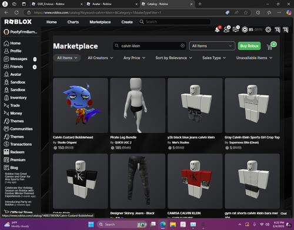Image resolution: width=294 pixels, height=230 pixels.
Task: Open the Designer Skinny Jeans thumbnail
Action: tap(138, 181)
